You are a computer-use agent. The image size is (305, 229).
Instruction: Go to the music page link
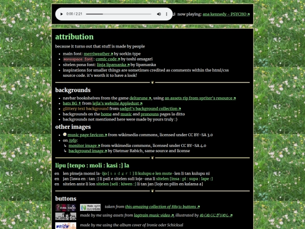coord(126,114)
